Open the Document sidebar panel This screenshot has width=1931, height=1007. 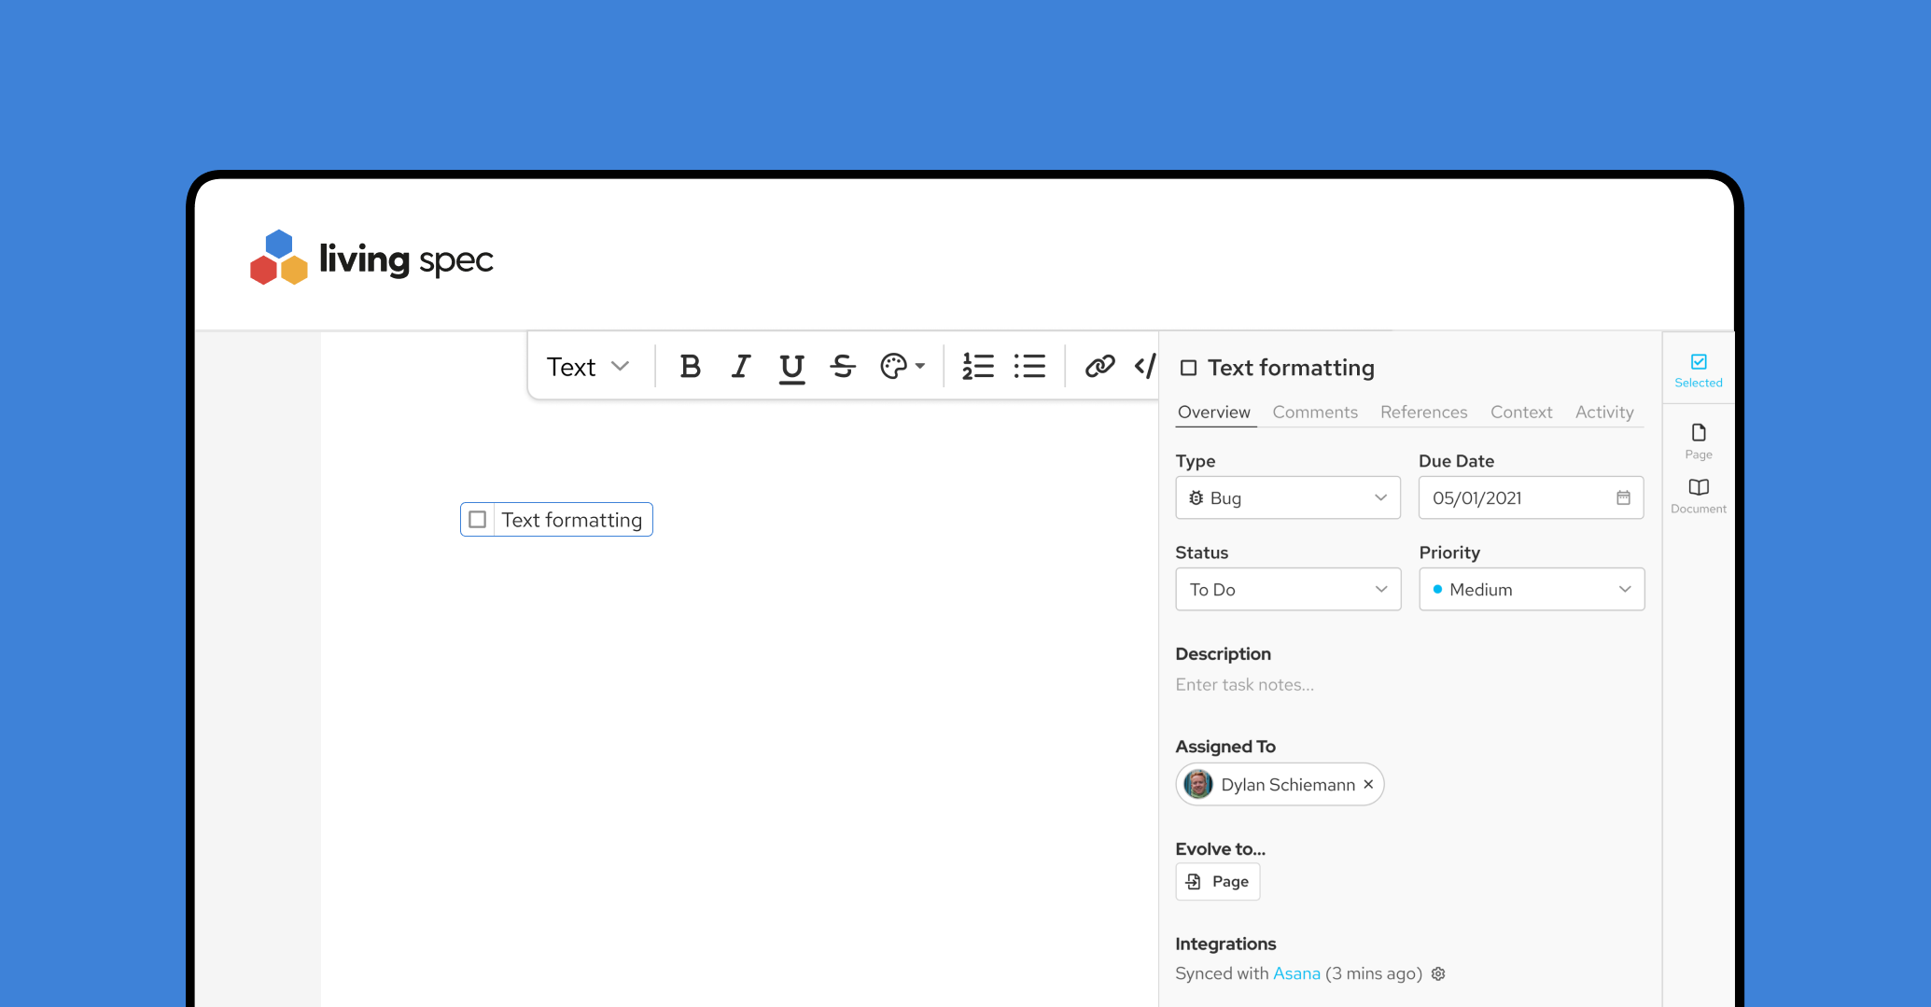tap(1698, 495)
